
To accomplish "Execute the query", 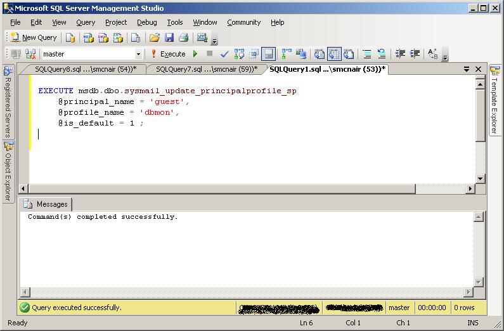I will 168,54.
